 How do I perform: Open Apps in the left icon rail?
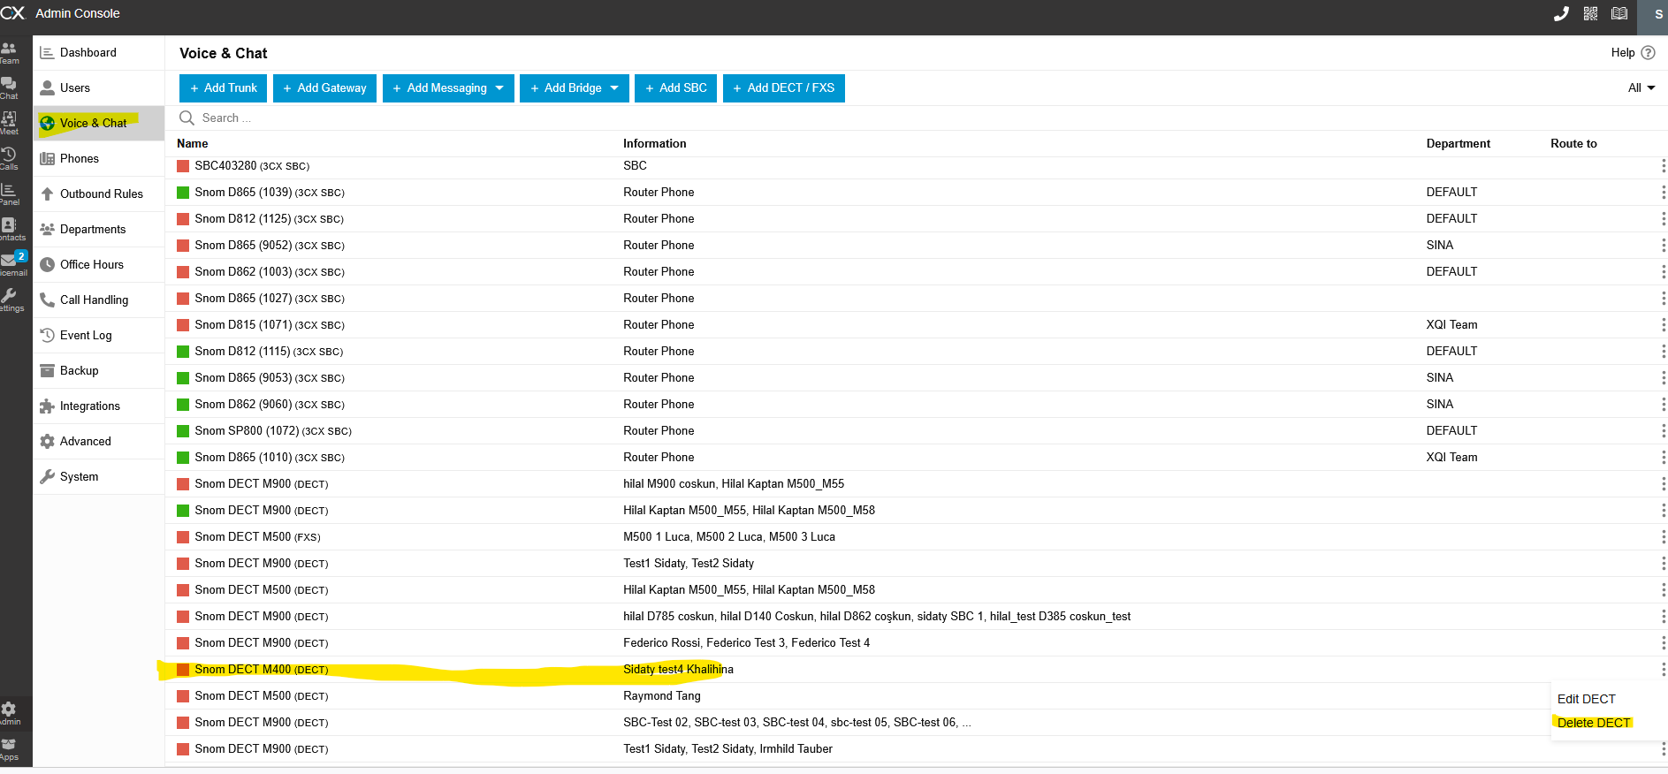pos(9,749)
